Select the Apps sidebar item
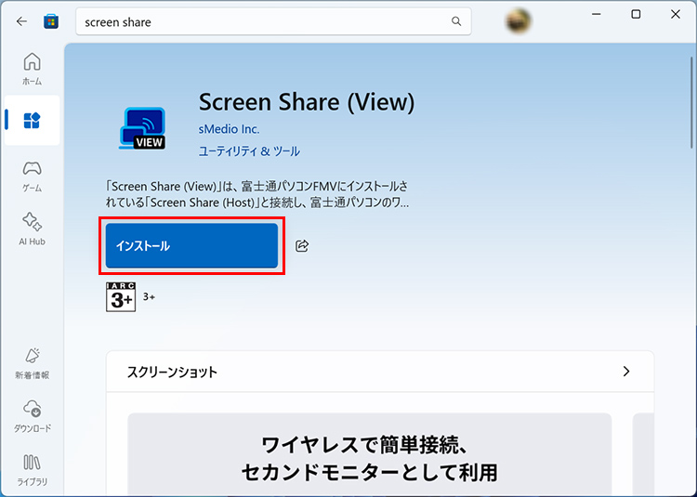This screenshot has width=697, height=497. 32,121
